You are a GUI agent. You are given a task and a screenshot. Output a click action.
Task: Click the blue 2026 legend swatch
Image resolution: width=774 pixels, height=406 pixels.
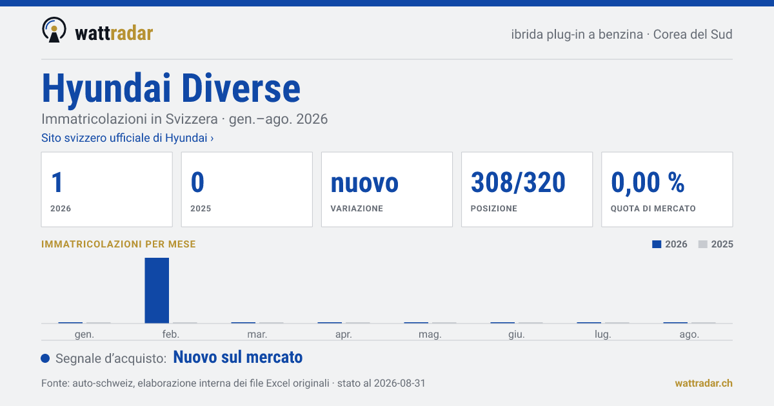657,244
